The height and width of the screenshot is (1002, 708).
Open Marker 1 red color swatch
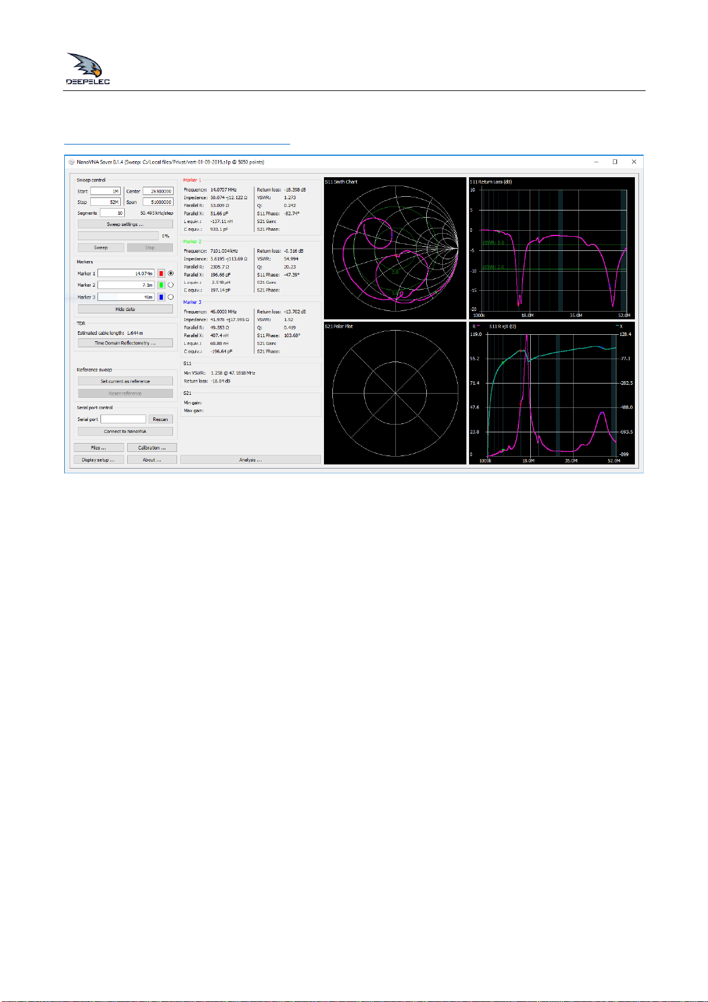tap(161, 274)
